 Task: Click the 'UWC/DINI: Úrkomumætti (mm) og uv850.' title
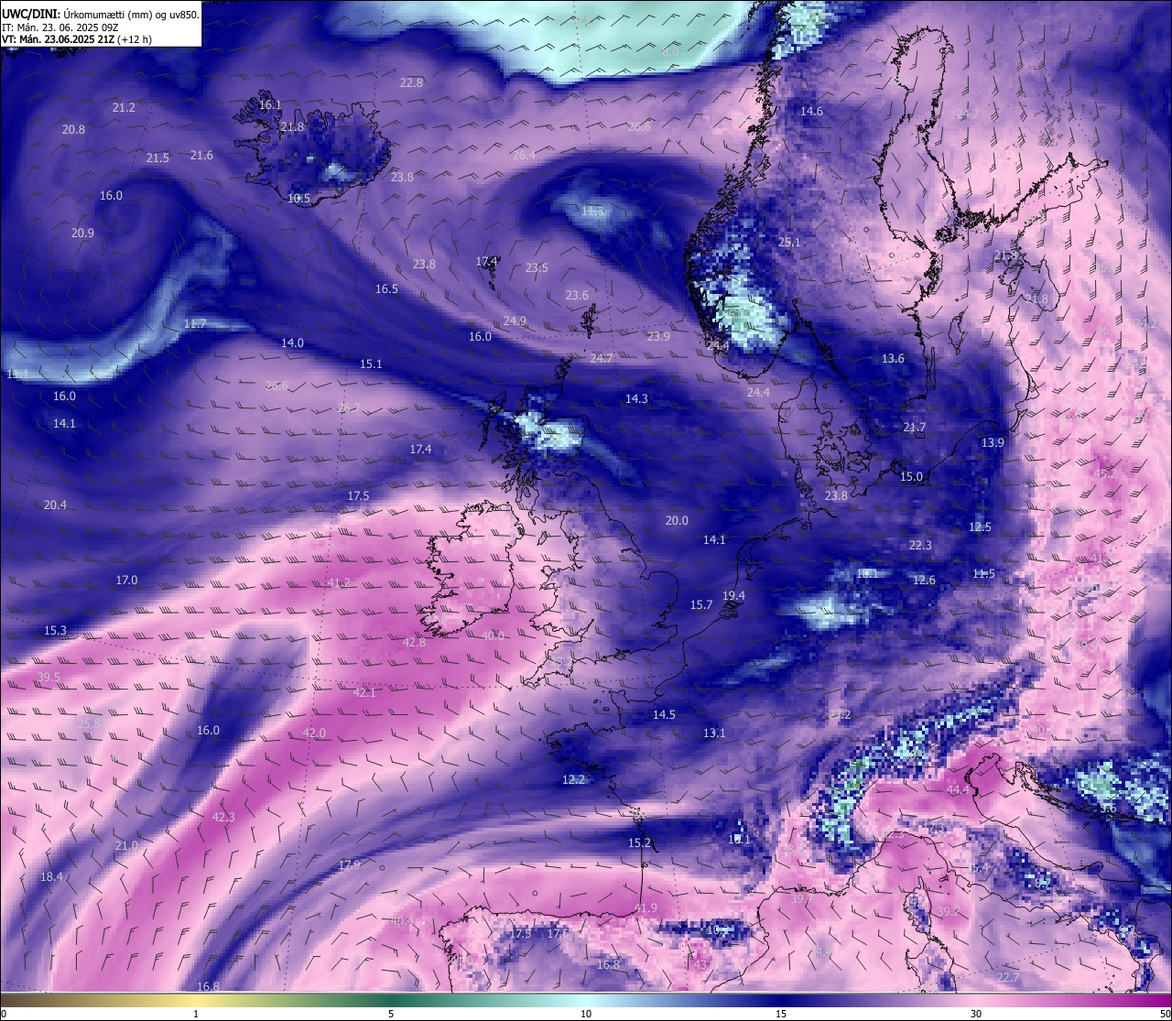pyautogui.click(x=100, y=14)
